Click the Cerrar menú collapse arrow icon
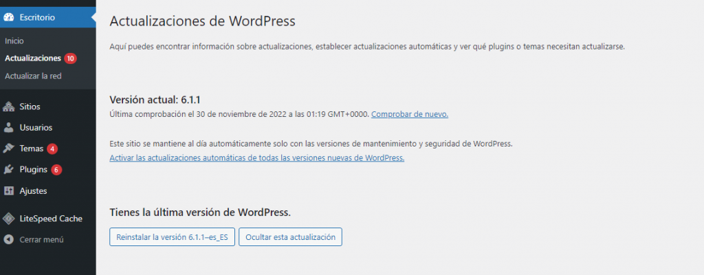 8,239
